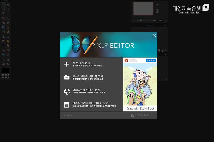
Task: Click the globe icon for URL image
Action: [x=67, y=92]
